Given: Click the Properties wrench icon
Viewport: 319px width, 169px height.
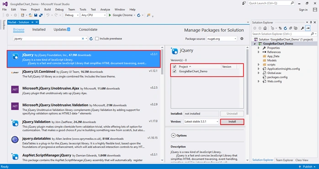Looking at the screenshot, I should (x=303, y=28).
